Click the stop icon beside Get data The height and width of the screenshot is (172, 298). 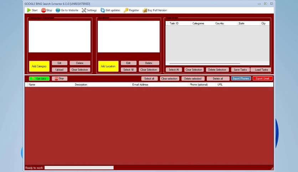(56, 79)
